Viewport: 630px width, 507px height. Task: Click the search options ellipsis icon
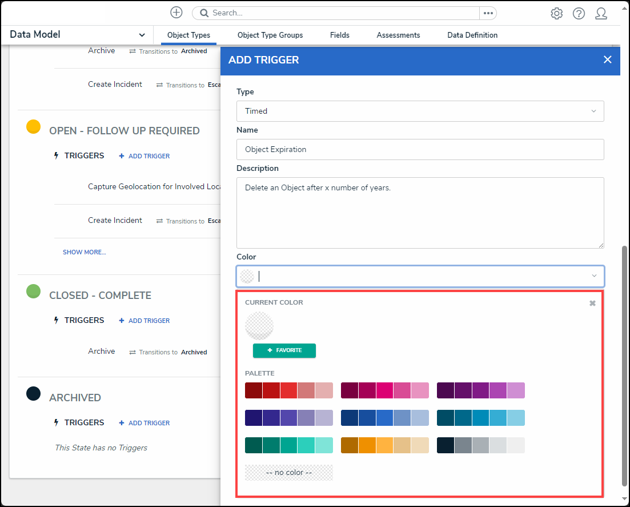pos(488,13)
